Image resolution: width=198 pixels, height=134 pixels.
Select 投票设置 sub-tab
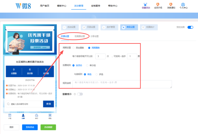[x=65, y=36]
